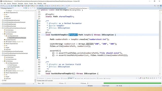Screen dimensions: 162x91
Task: Select TestingAStack.java in Package Explorer
Action: pyautogui.click(x=14, y=67)
